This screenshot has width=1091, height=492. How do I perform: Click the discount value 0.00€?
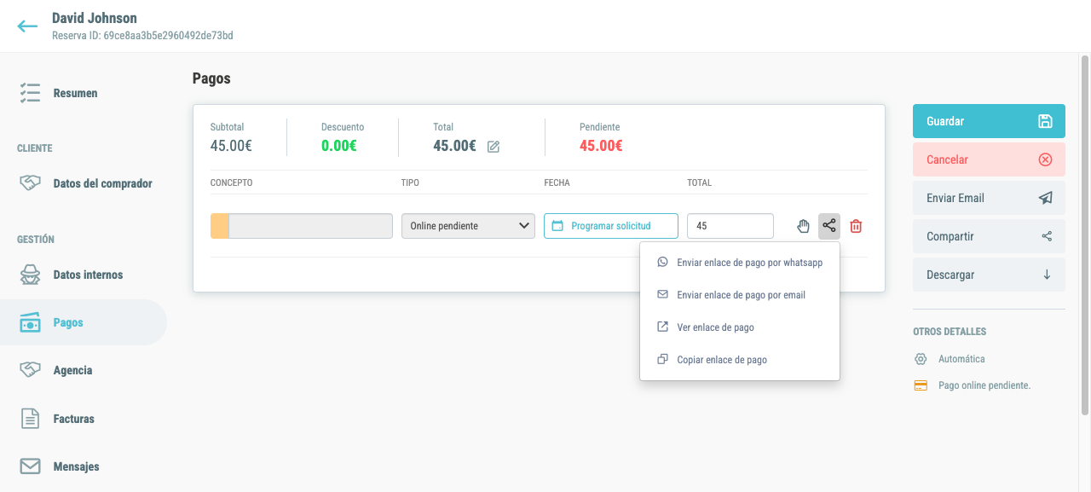[339, 146]
